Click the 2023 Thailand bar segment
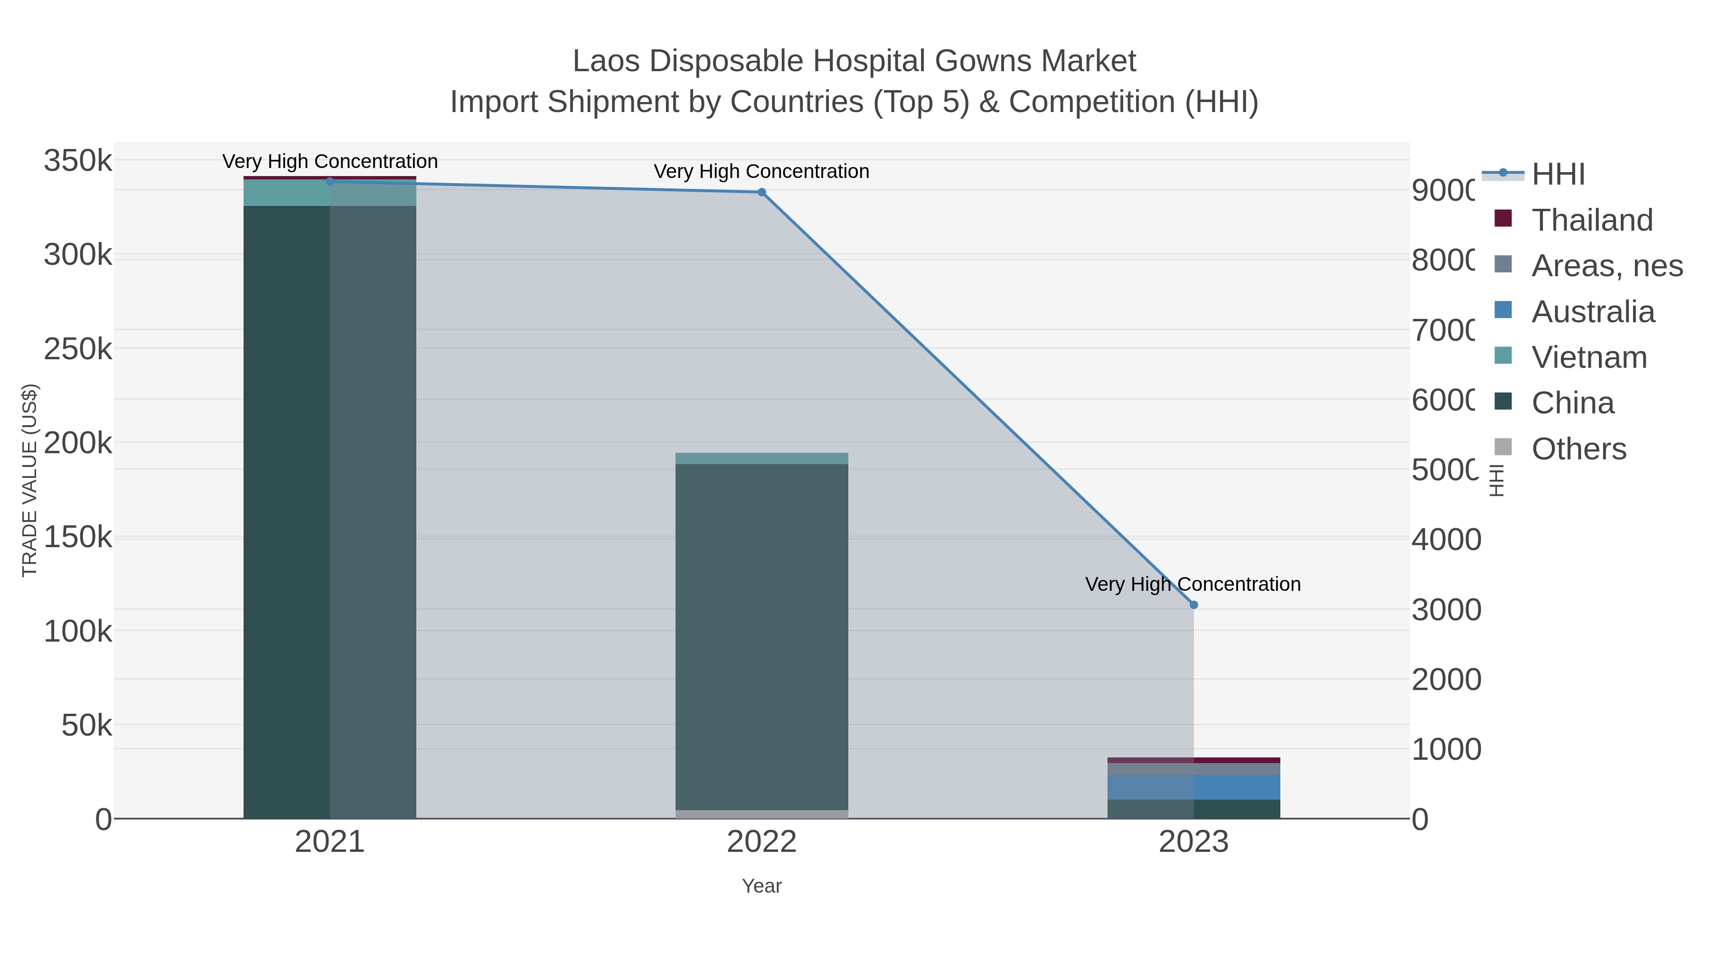 point(1193,760)
